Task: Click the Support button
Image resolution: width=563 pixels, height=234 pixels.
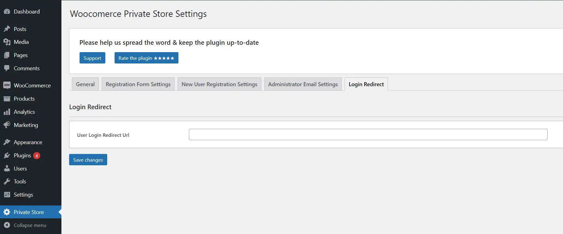Action: 92,58
